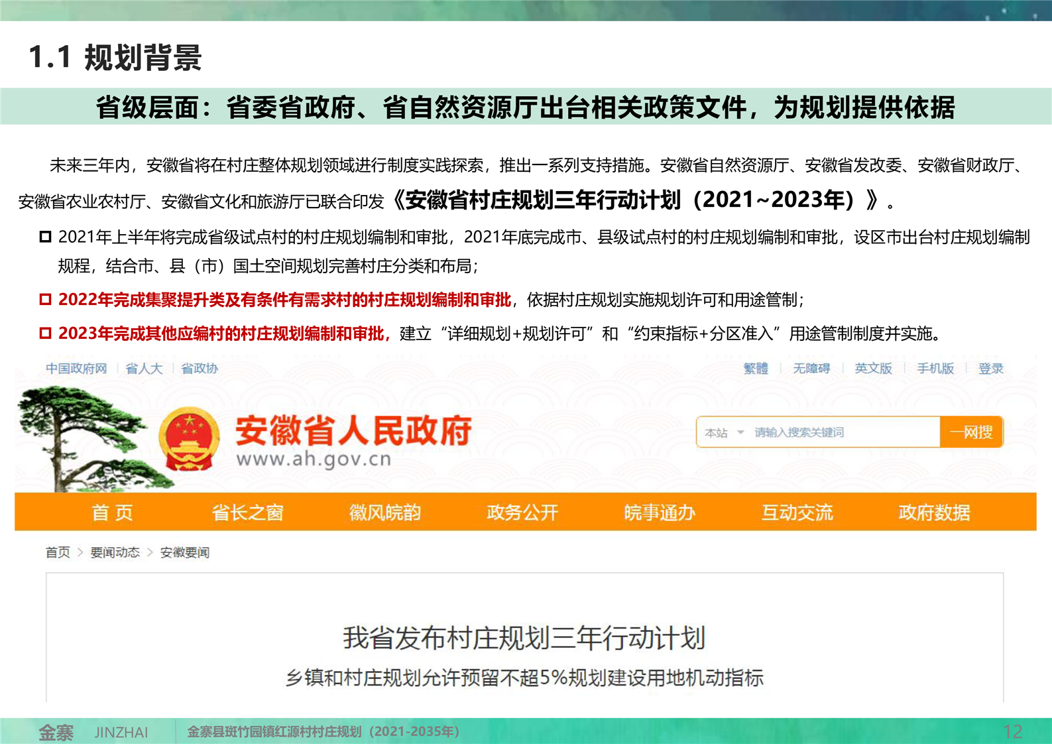Go to the 政务公开 section
The height and width of the screenshot is (744, 1052).
click(x=522, y=513)
